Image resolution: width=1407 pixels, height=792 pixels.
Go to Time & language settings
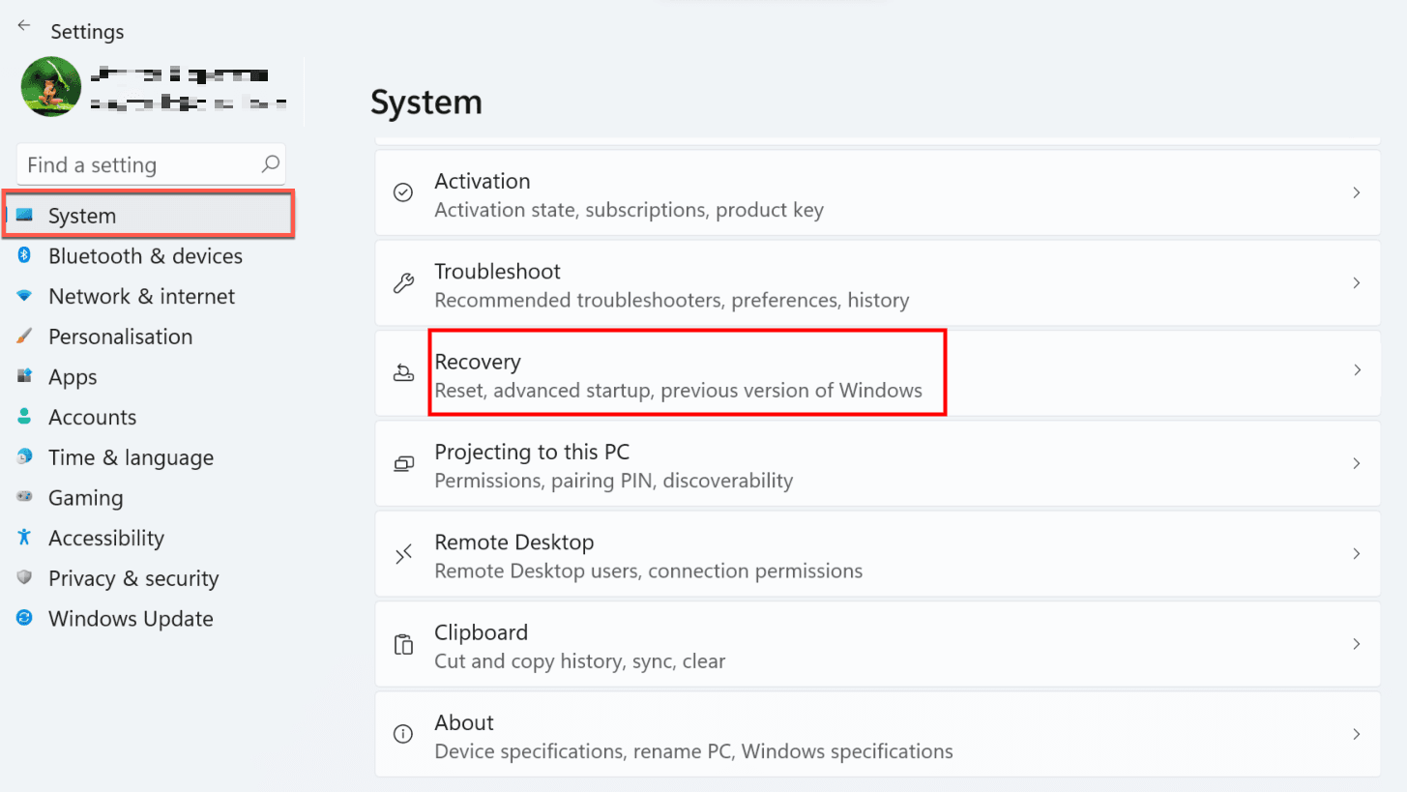click(x=131, y=458)
